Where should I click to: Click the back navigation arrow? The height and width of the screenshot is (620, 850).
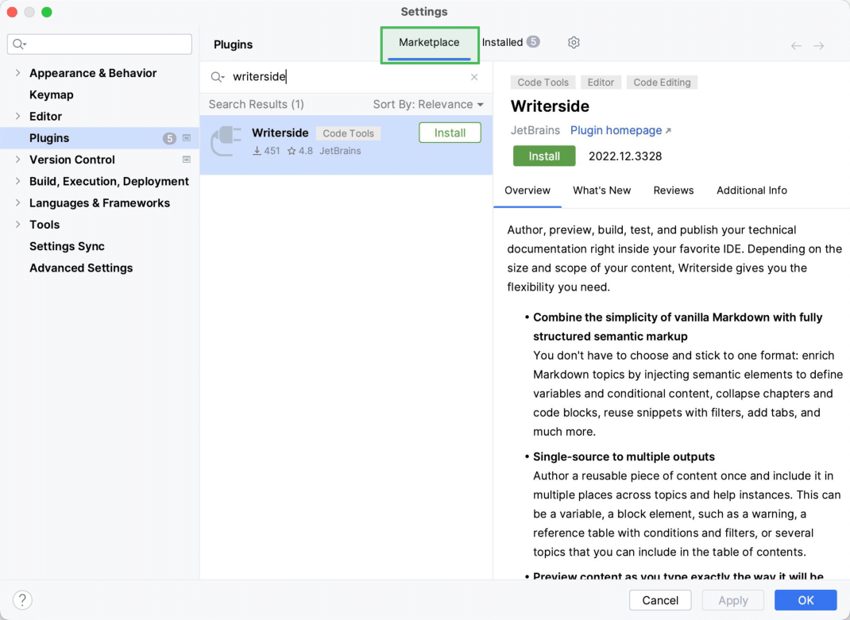pos(796,46)
